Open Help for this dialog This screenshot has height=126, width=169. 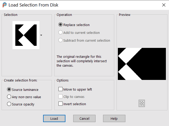pyautogui.click(x=114, y=118)
